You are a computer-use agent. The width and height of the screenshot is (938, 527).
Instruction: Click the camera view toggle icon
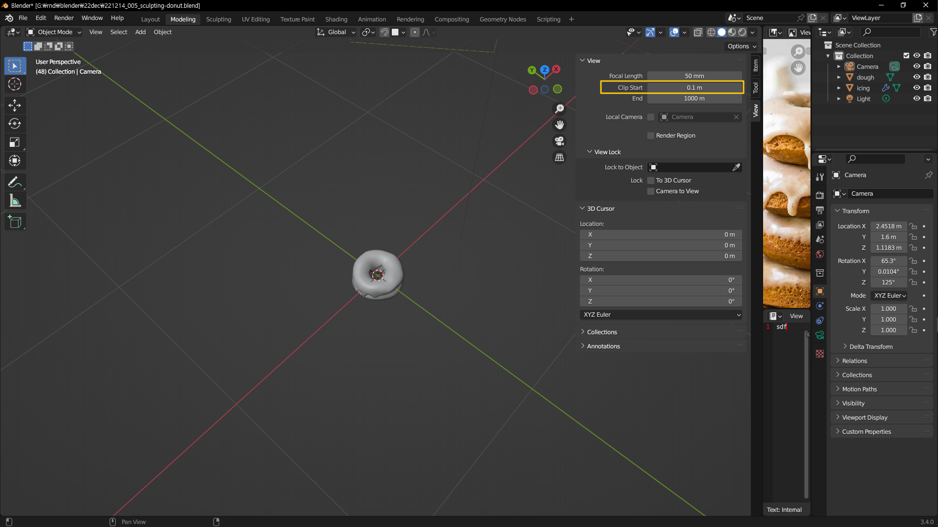pos(559,141)
